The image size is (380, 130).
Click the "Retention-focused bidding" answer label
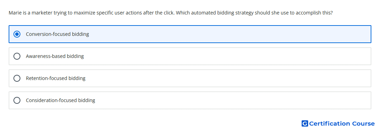click(56, 78)
